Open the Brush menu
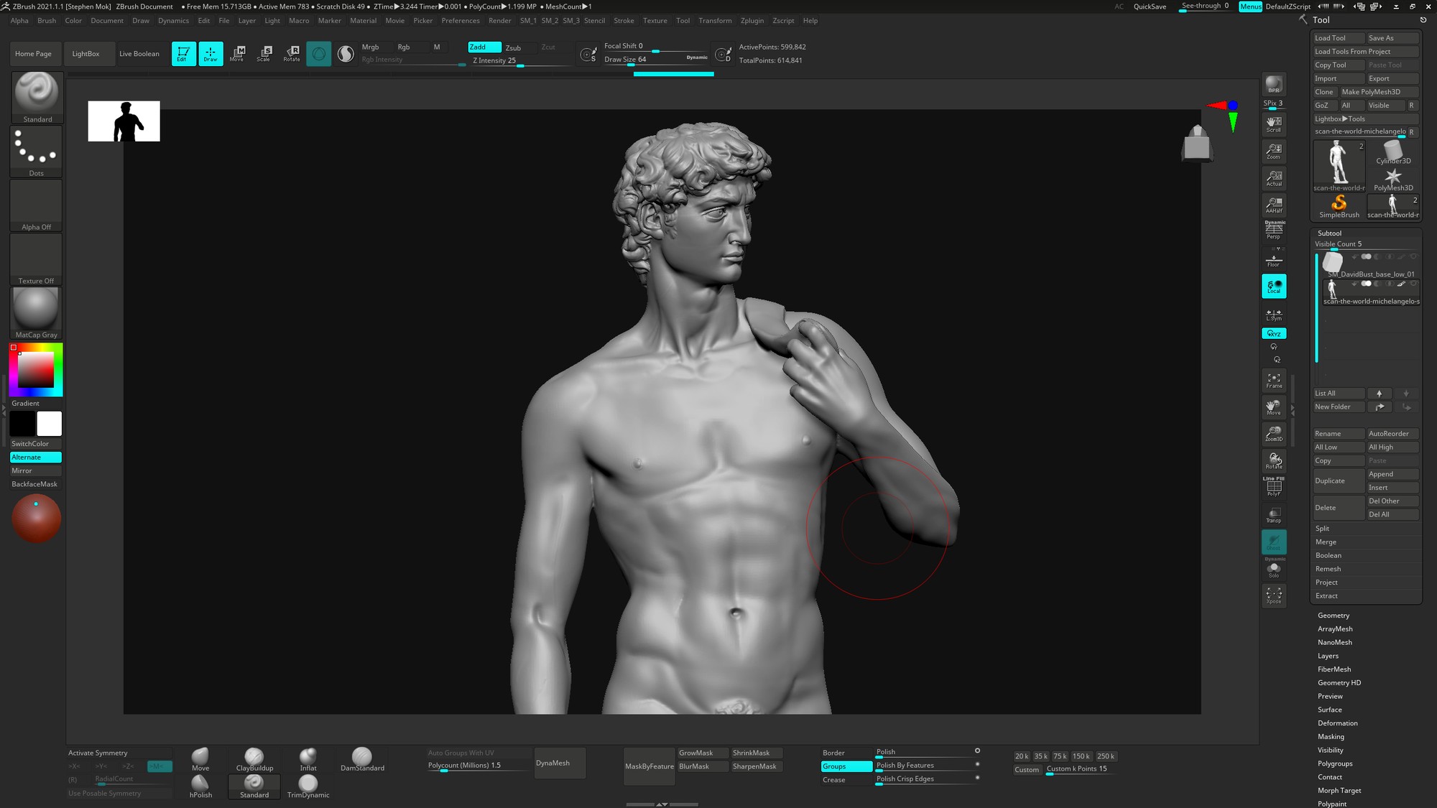Image resolution: width=1437 pixels, height=808 pixels. click(x=47, y=21)
